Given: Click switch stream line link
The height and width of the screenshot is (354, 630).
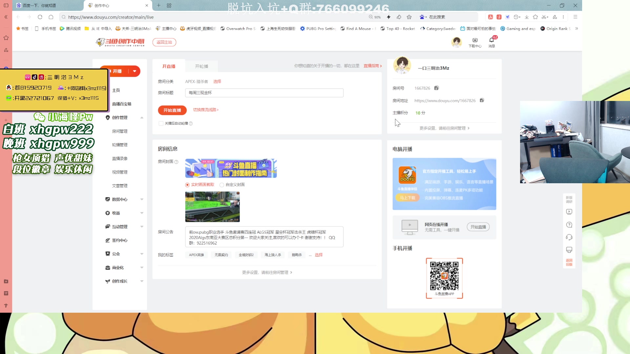Looking at the screenshot, I should 206,110.
